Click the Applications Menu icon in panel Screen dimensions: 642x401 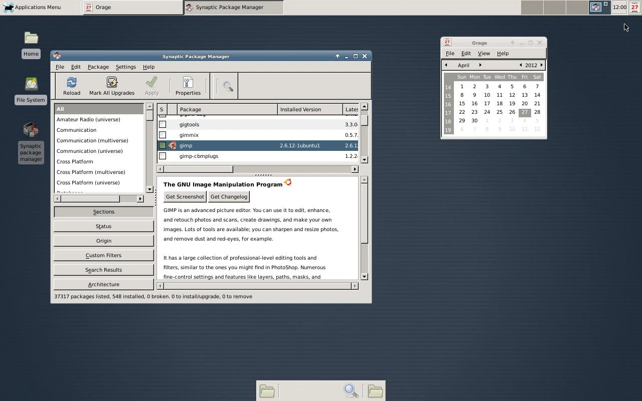coord(8,7)
